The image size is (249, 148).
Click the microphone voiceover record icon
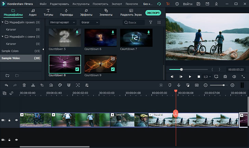179,85
